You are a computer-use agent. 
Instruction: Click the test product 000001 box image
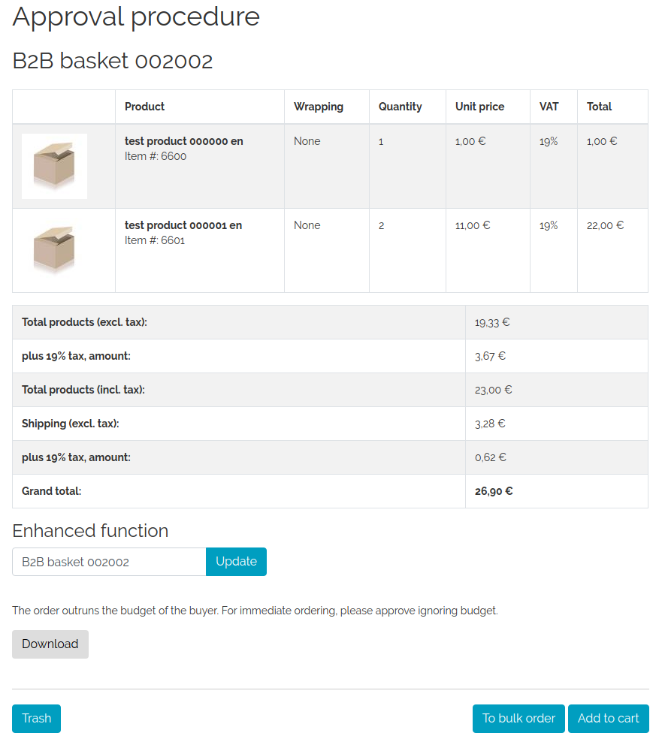pyautogui.click(x=54, y=250)
